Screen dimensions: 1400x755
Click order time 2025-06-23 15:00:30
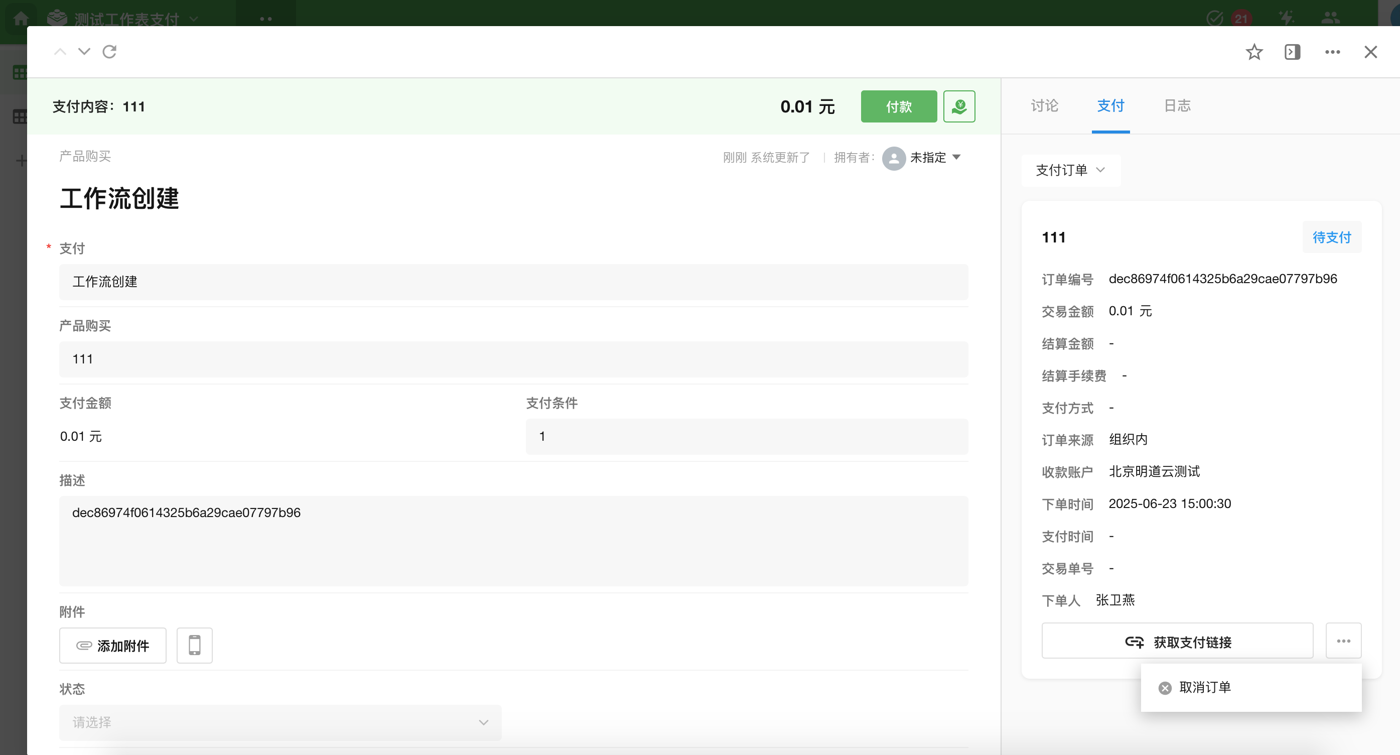tap(1170, 504)
